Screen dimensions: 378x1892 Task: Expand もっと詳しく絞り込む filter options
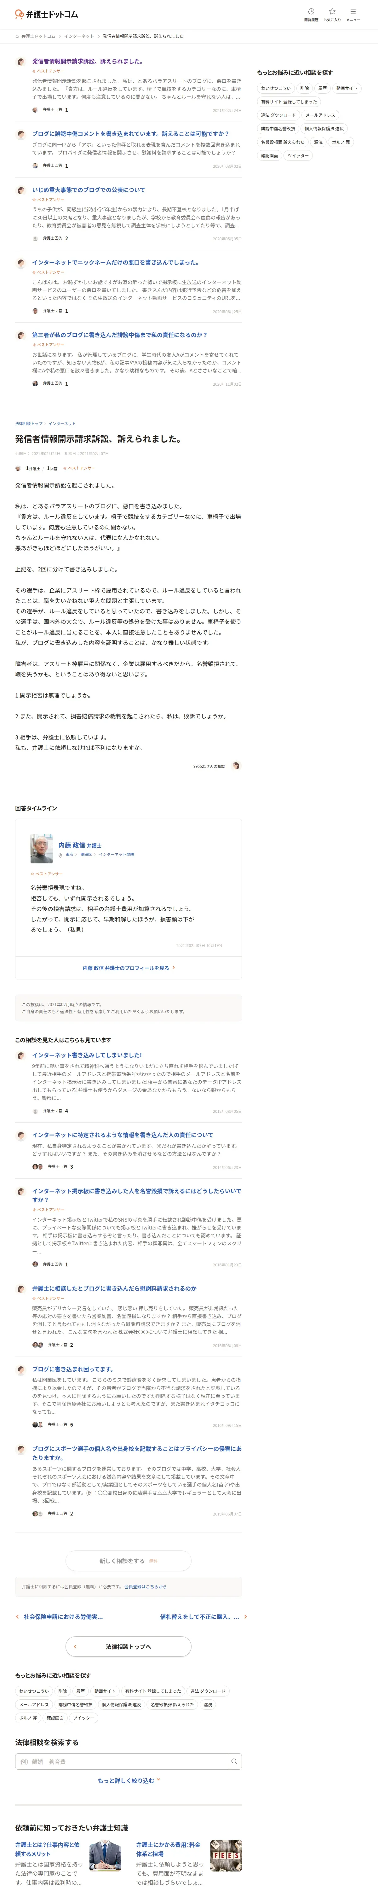pos(129,1780)
